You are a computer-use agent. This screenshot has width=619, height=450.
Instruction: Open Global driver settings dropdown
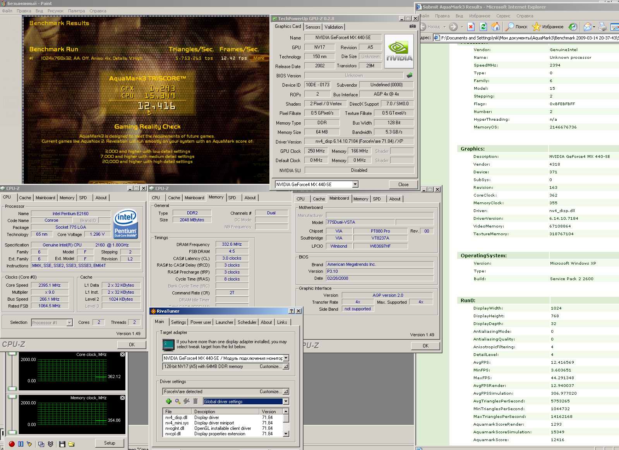[x=286, y=401]
